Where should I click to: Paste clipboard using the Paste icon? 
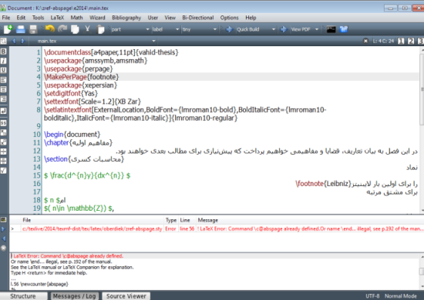click(x=100, y=29)
